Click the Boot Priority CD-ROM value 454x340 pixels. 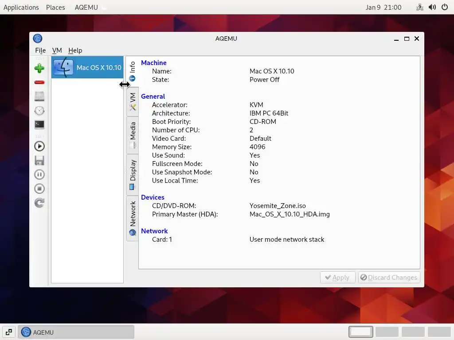tap(263, 121)
